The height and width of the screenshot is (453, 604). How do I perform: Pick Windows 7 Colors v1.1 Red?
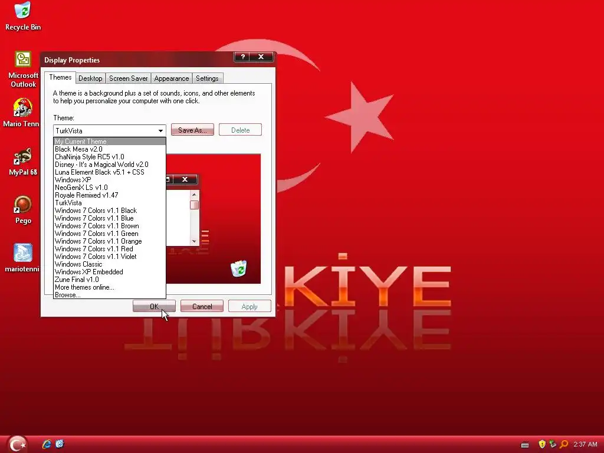pos(109,250)
